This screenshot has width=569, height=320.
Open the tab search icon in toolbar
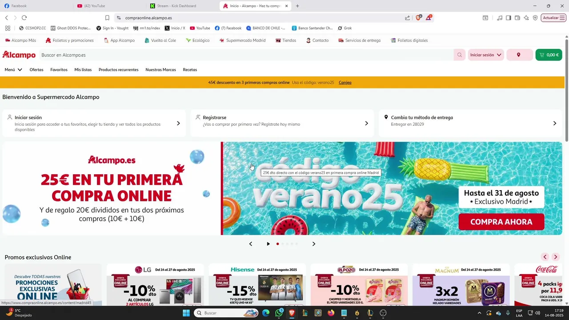485,18
